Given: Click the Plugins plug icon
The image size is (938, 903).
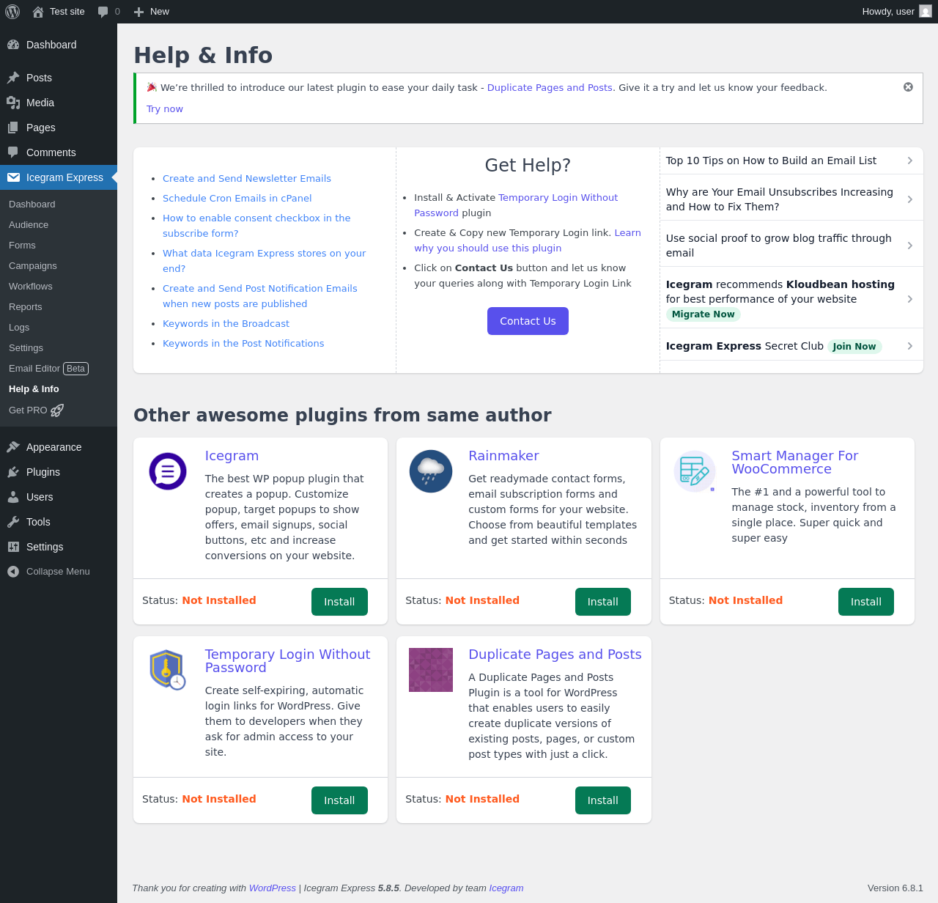Looking at the screenshot, I should 13,472.
